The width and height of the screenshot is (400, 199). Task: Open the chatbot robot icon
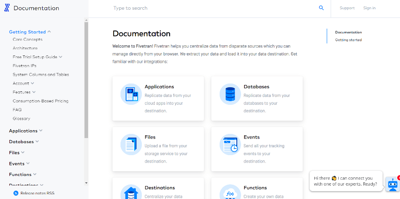tap(392, 184)
